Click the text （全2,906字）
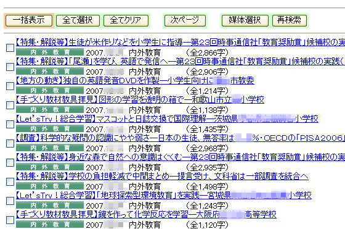The height and width of the screenshot is (229, 345). point(207,72)
